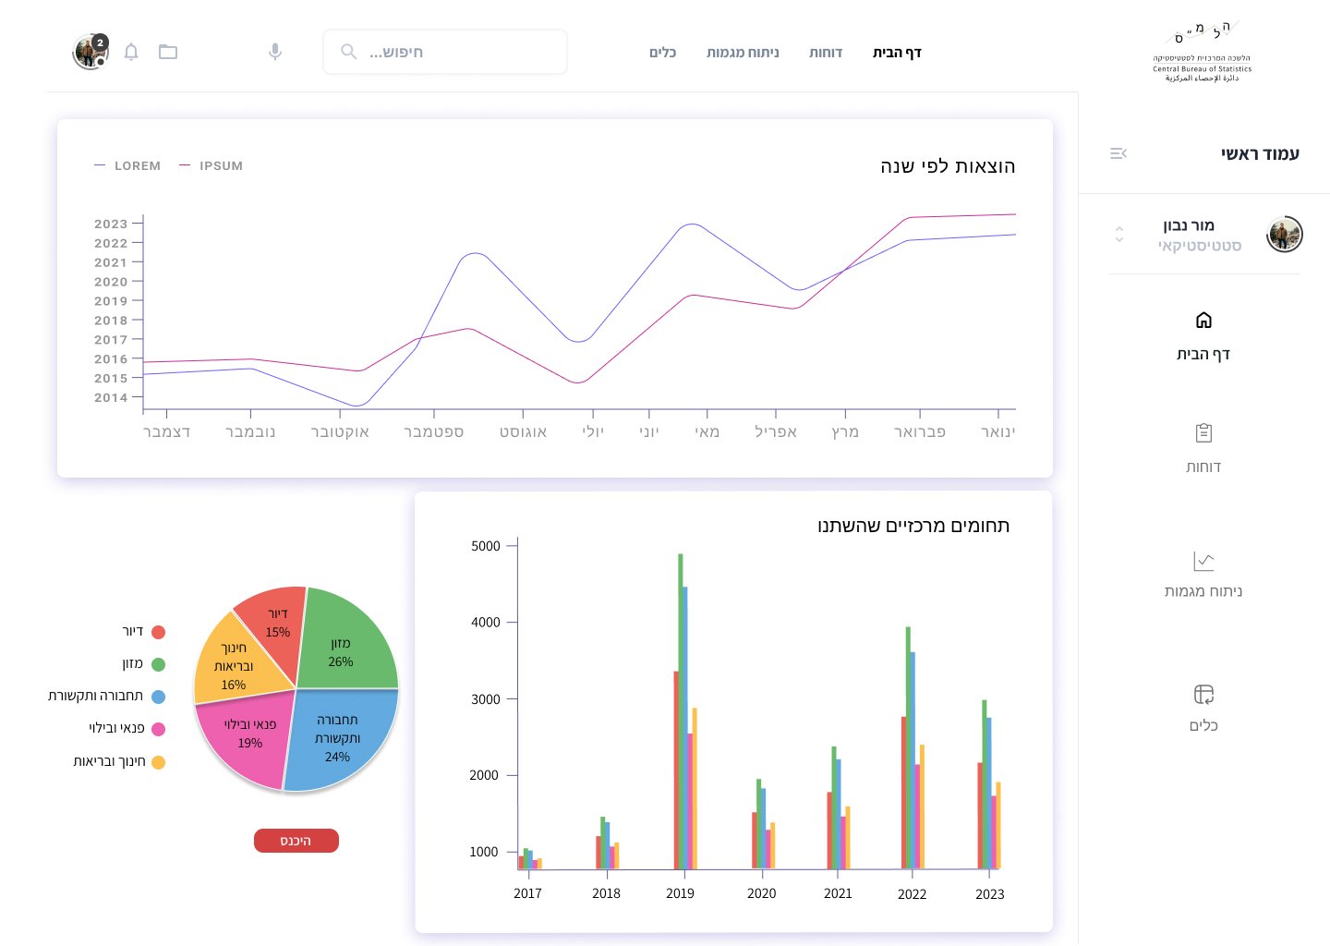The image size is (1330, 946).
Task: Switch to the דוחות top navigation tab
Action: 825,53
